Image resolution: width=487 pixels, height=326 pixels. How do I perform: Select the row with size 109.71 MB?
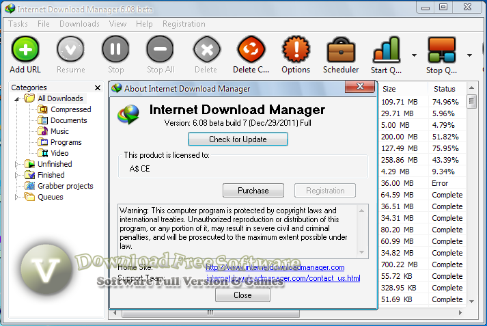(422, 102)
